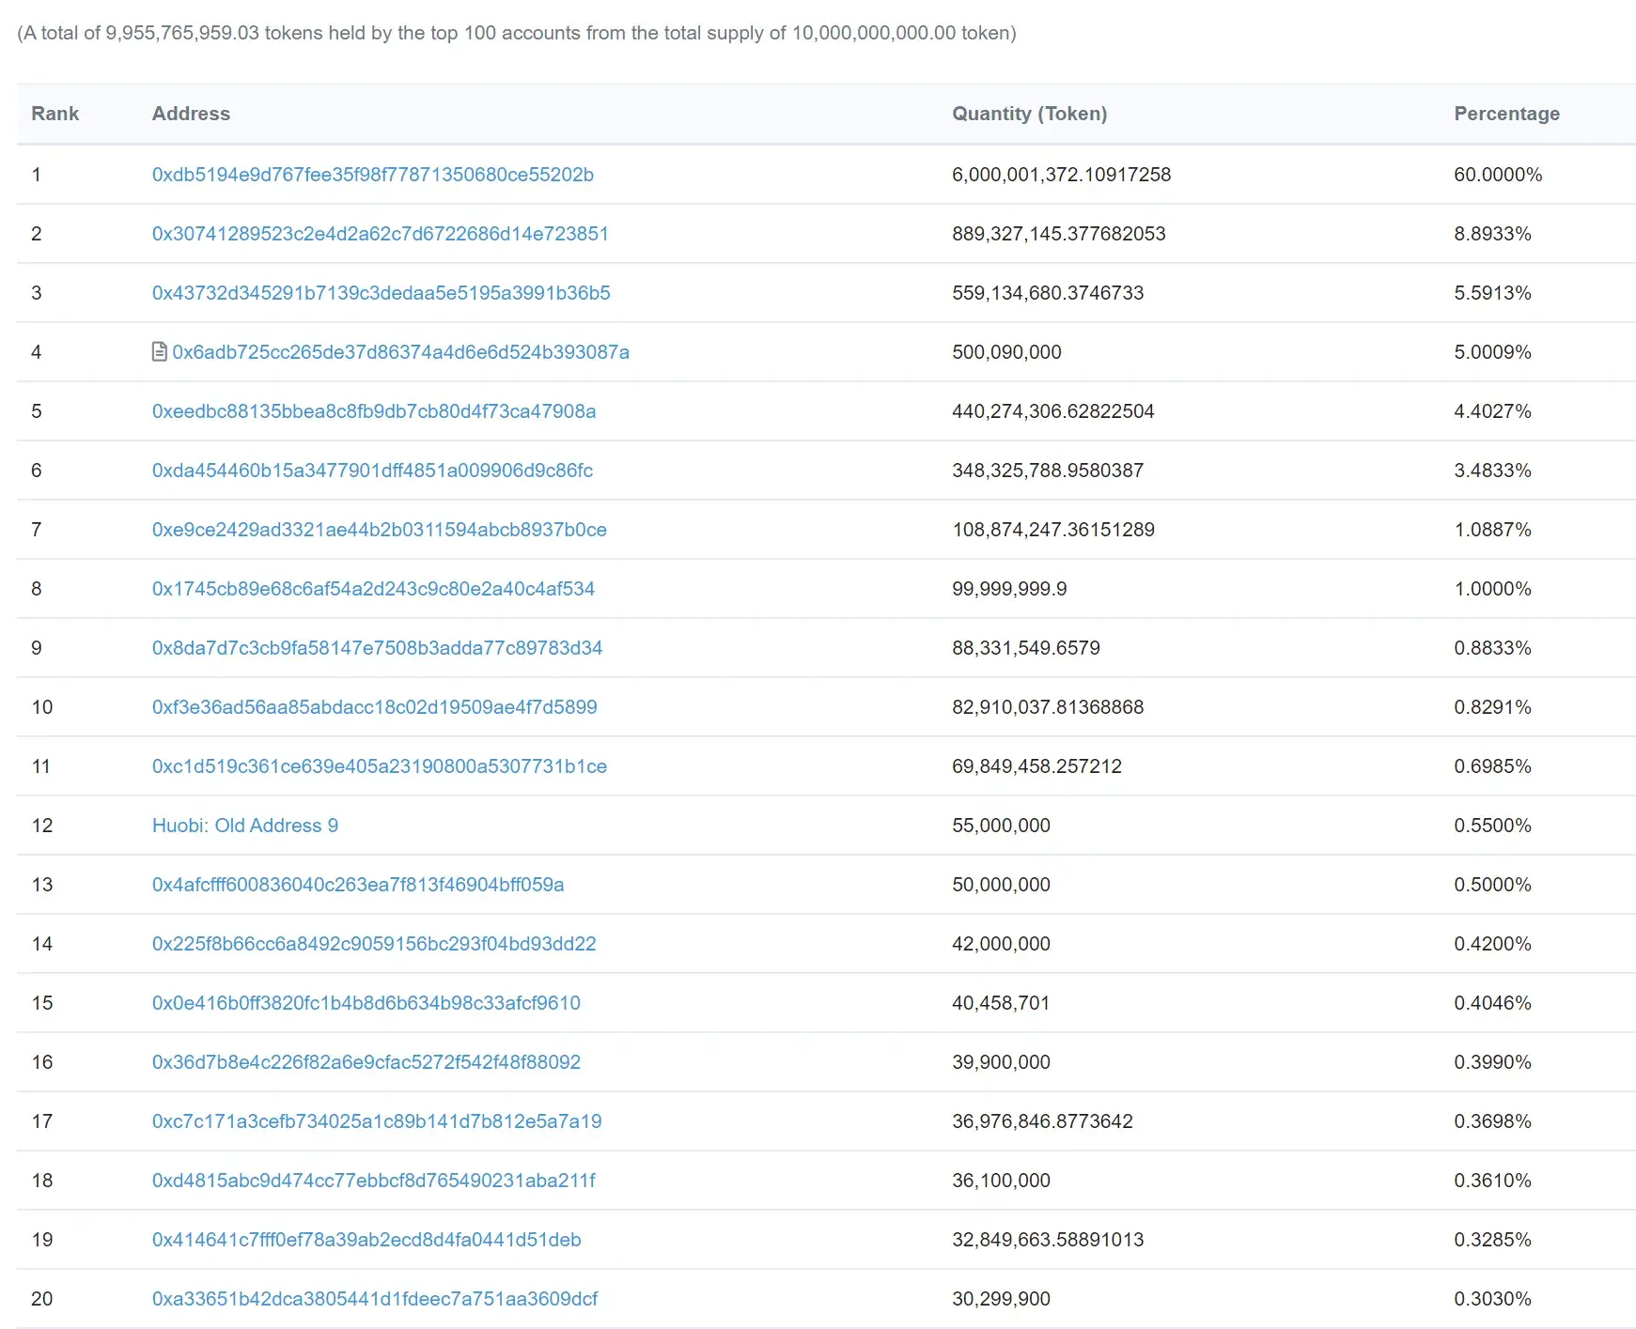Click the 5.5913% percentage cell
This screenshot has height=1329, width=1636.
[x=1493, y=293]
